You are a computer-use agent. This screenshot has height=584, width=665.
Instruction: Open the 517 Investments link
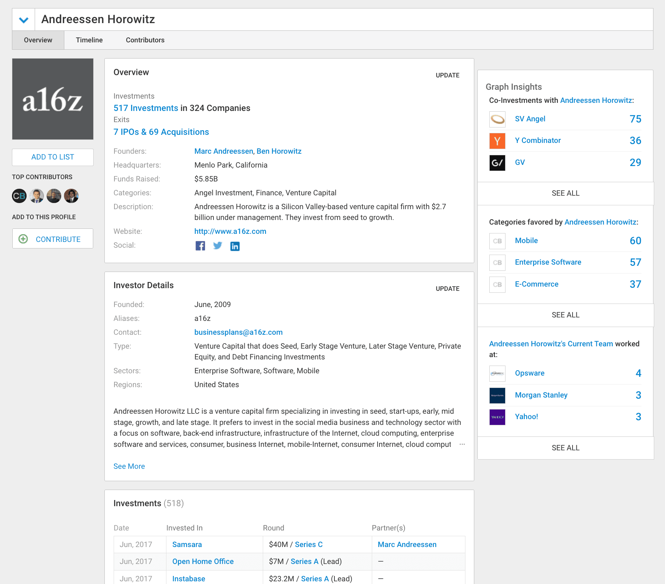(x=146, y=108)
